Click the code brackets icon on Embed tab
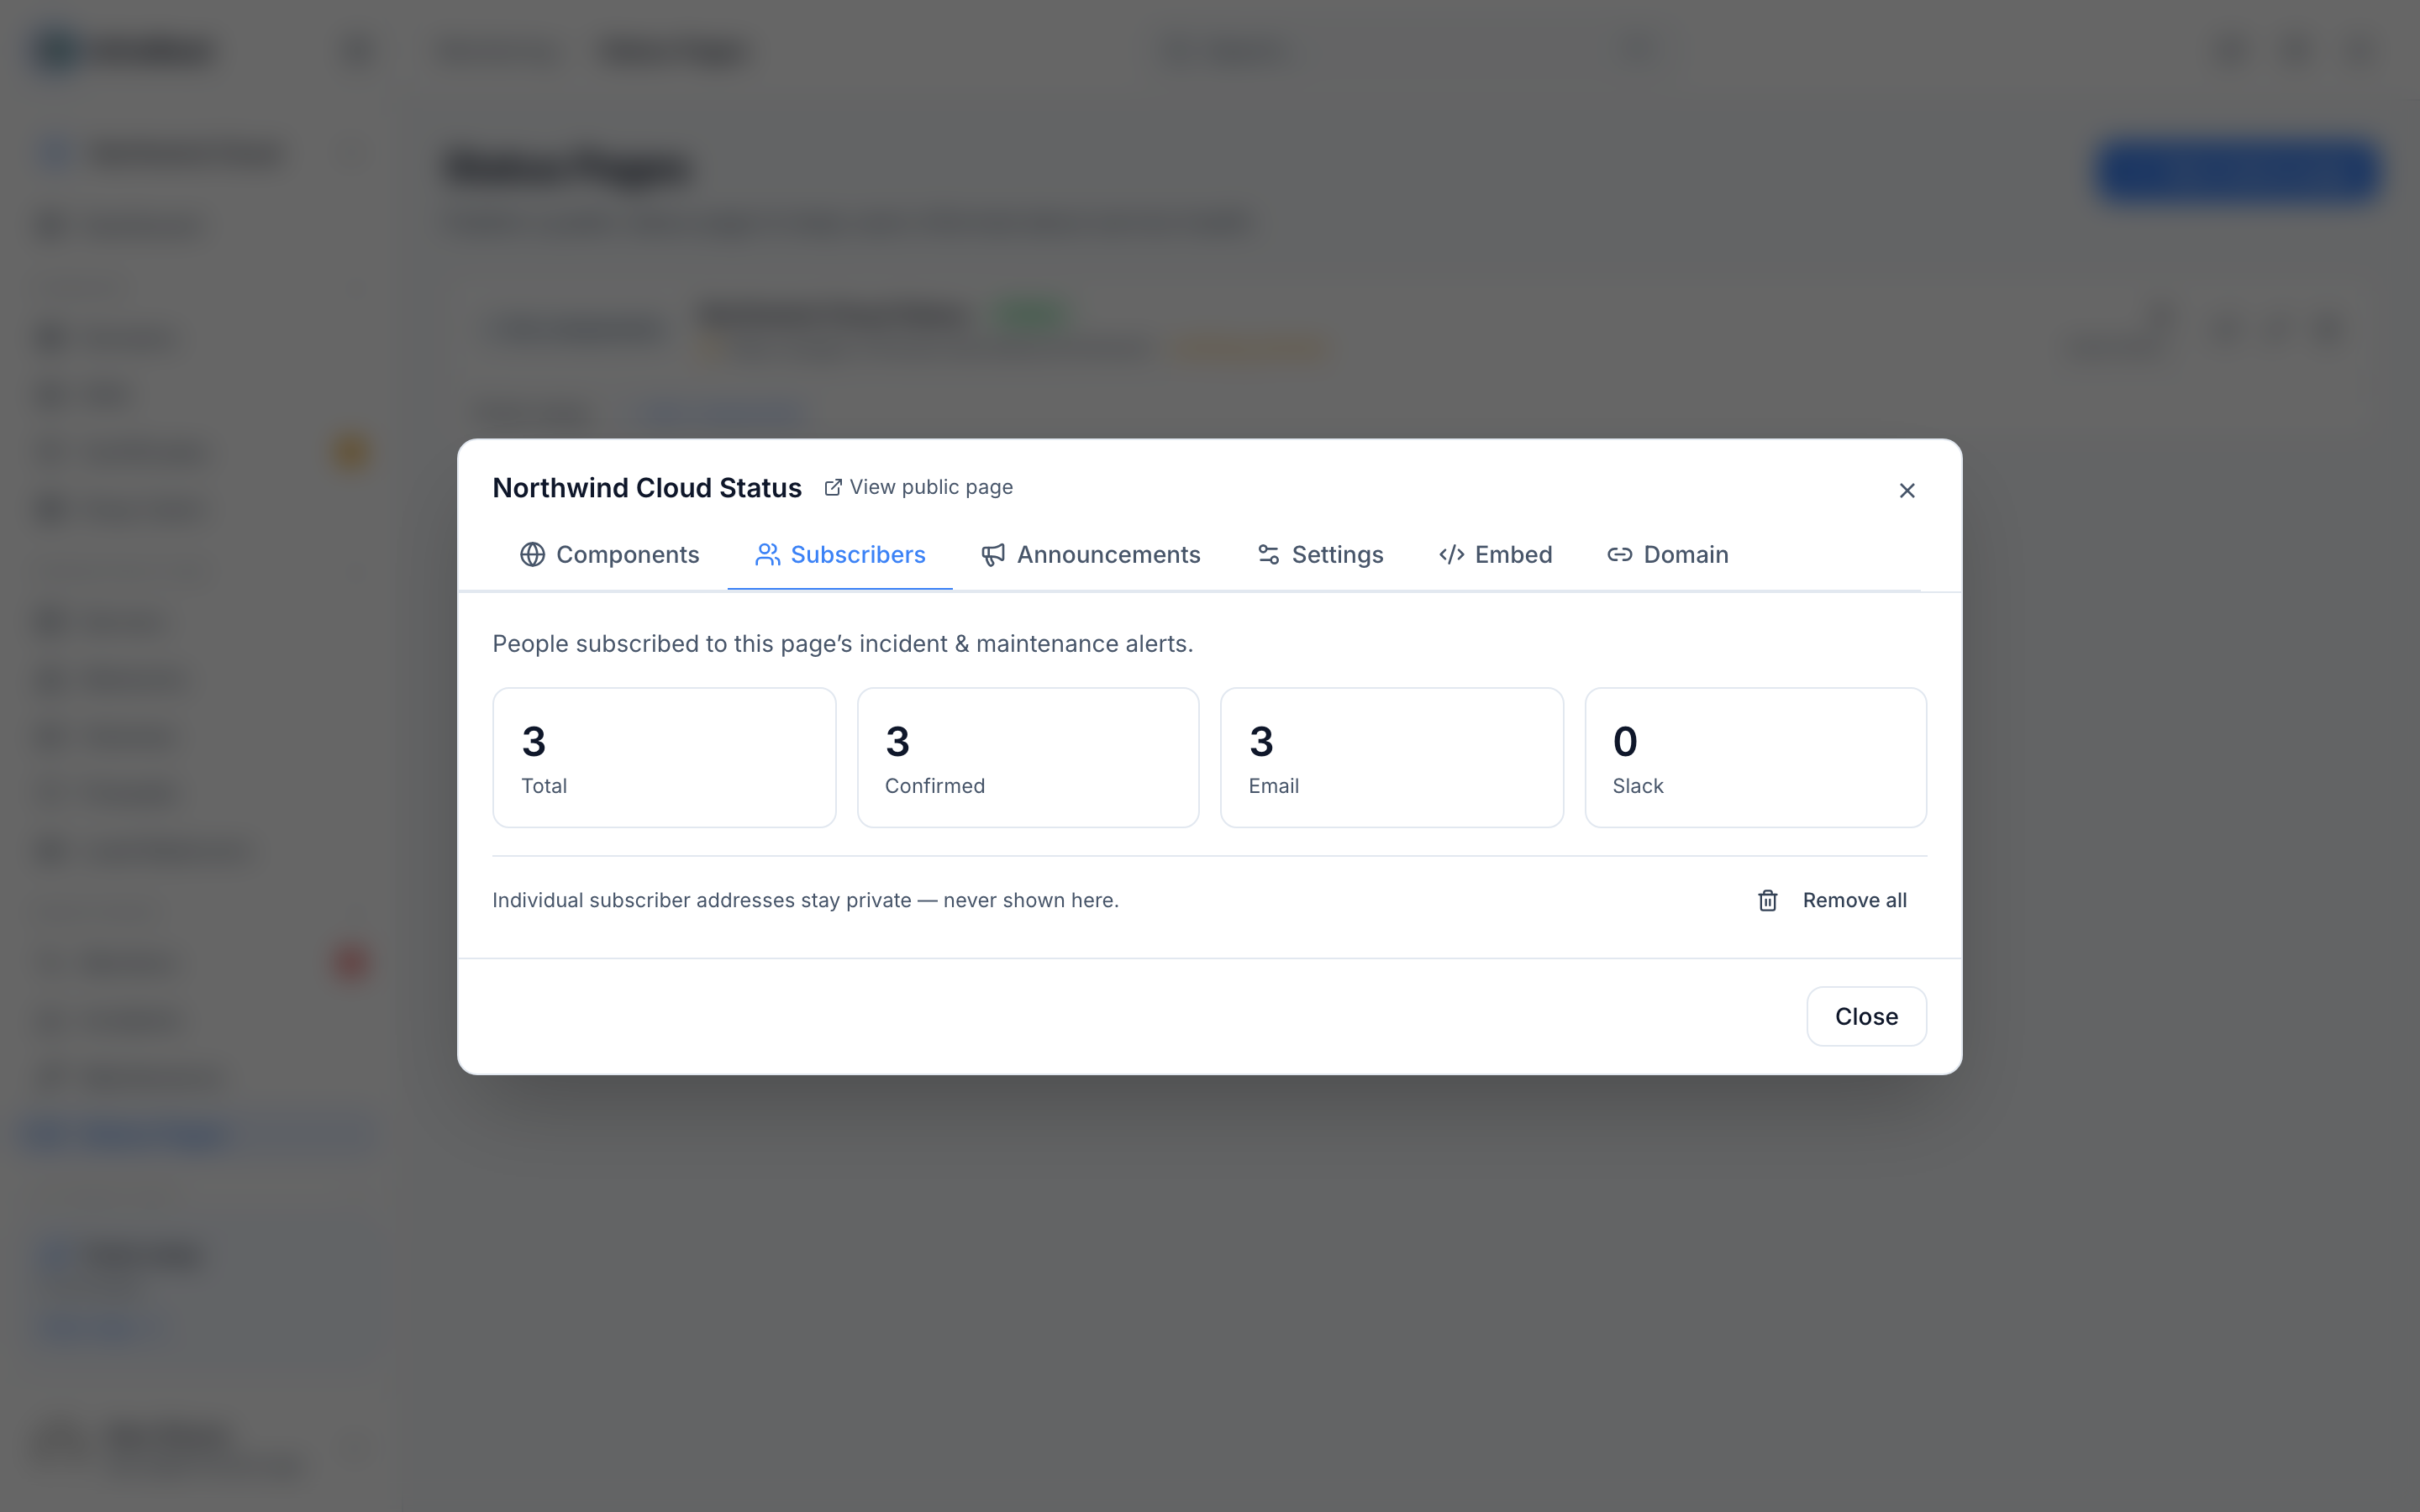 pyautogui.click(x=1451, y=555)
